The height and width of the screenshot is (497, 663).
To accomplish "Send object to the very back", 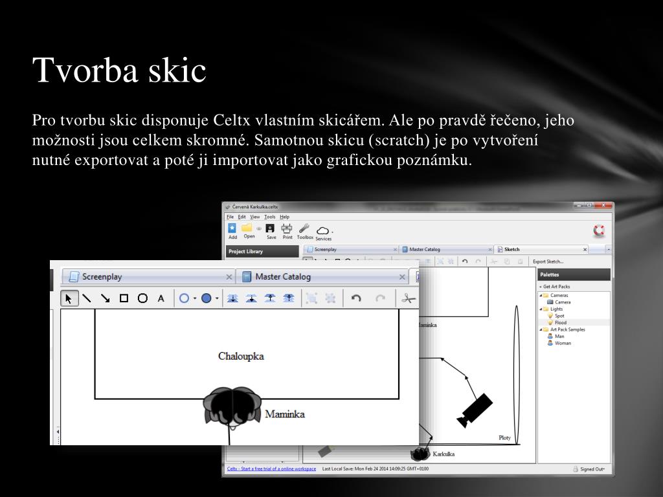I will coord(232,298).
